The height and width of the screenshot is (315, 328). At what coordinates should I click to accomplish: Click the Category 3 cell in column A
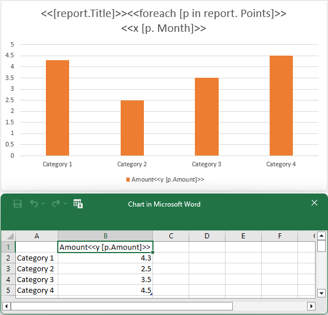click(x=37, y=280)
